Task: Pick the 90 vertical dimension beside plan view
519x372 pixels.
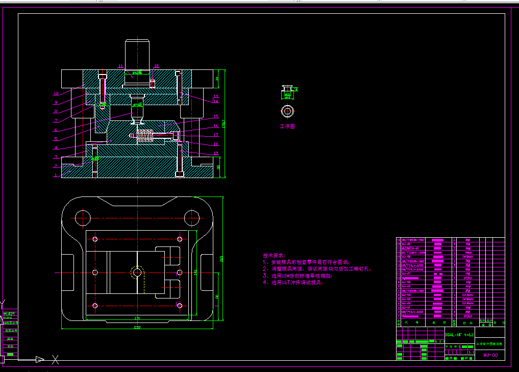Action: (217, 297)
